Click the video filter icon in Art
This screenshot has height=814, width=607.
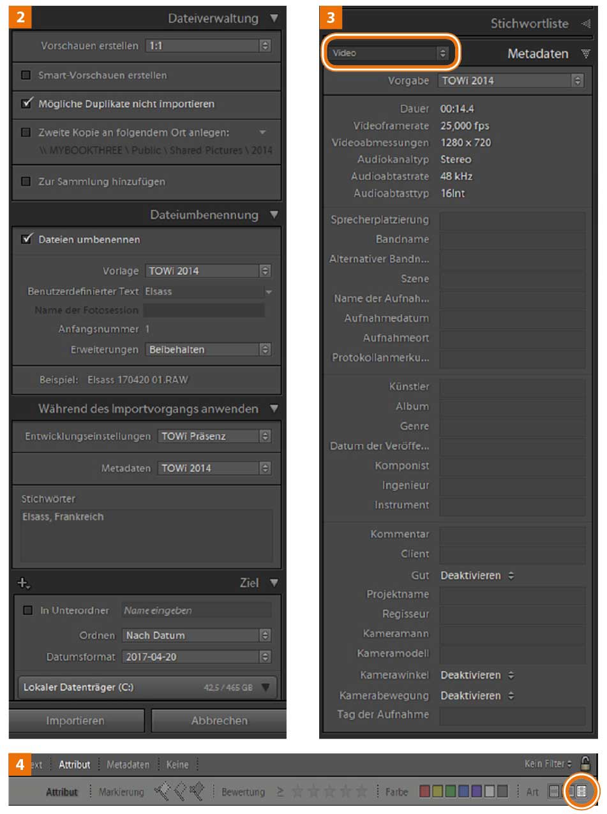(x=581, y=792)
